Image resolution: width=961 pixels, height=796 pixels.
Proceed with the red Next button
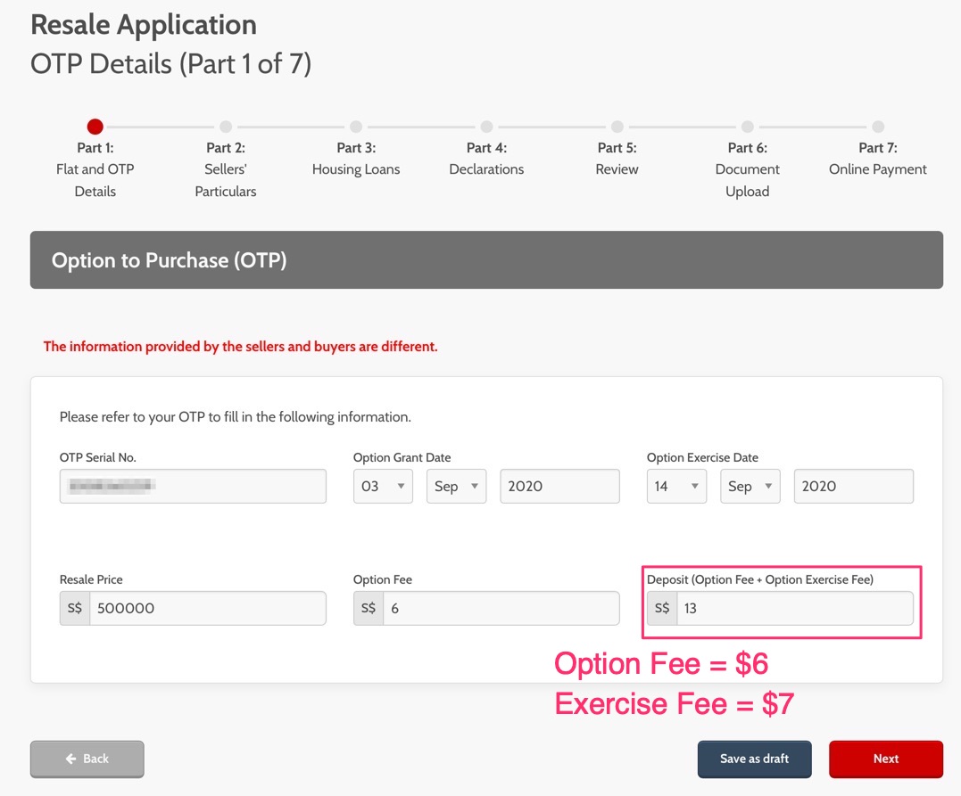pyautogui.click(x=886, y=759)
